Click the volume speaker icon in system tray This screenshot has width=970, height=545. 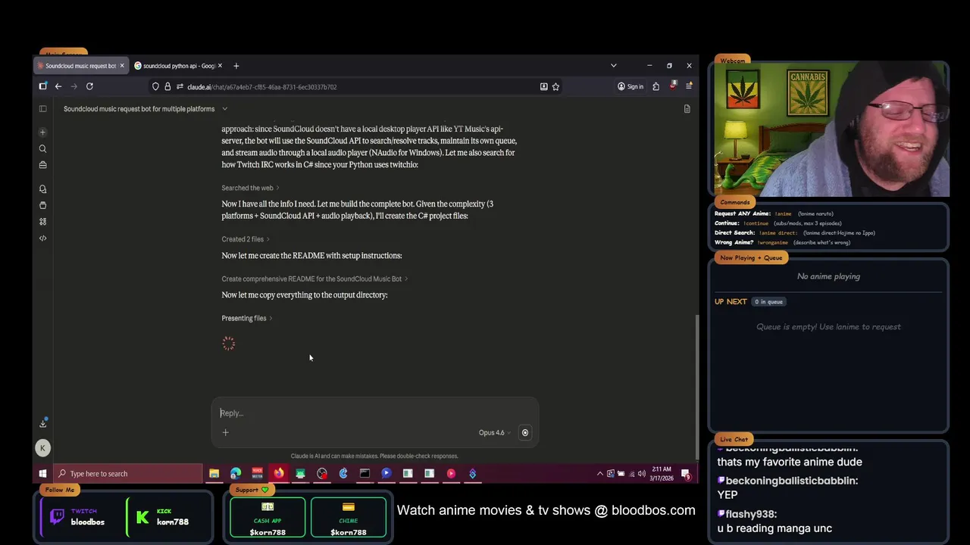(x=642, y=474)
